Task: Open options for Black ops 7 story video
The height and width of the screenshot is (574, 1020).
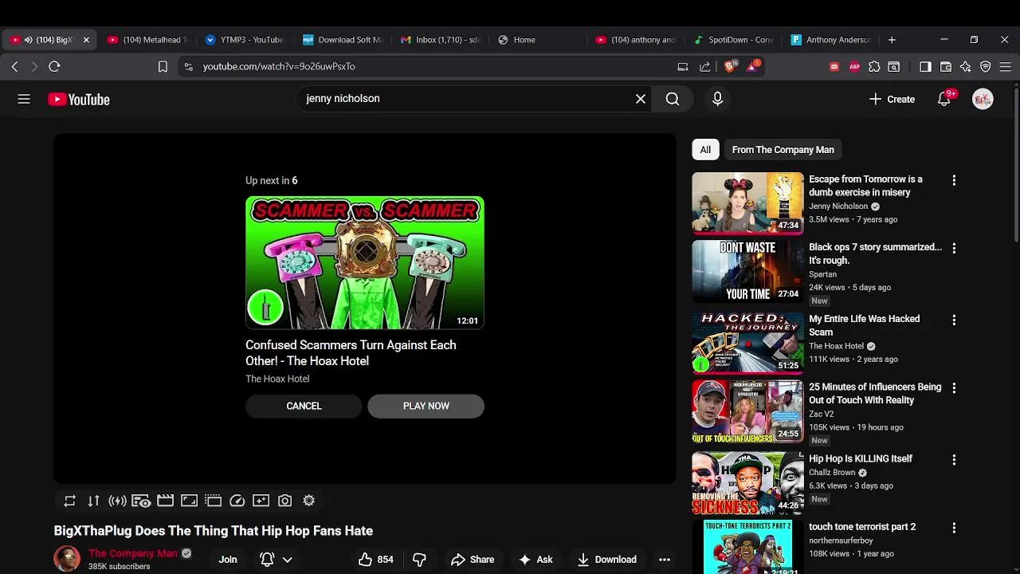Action: coord(954,249)
